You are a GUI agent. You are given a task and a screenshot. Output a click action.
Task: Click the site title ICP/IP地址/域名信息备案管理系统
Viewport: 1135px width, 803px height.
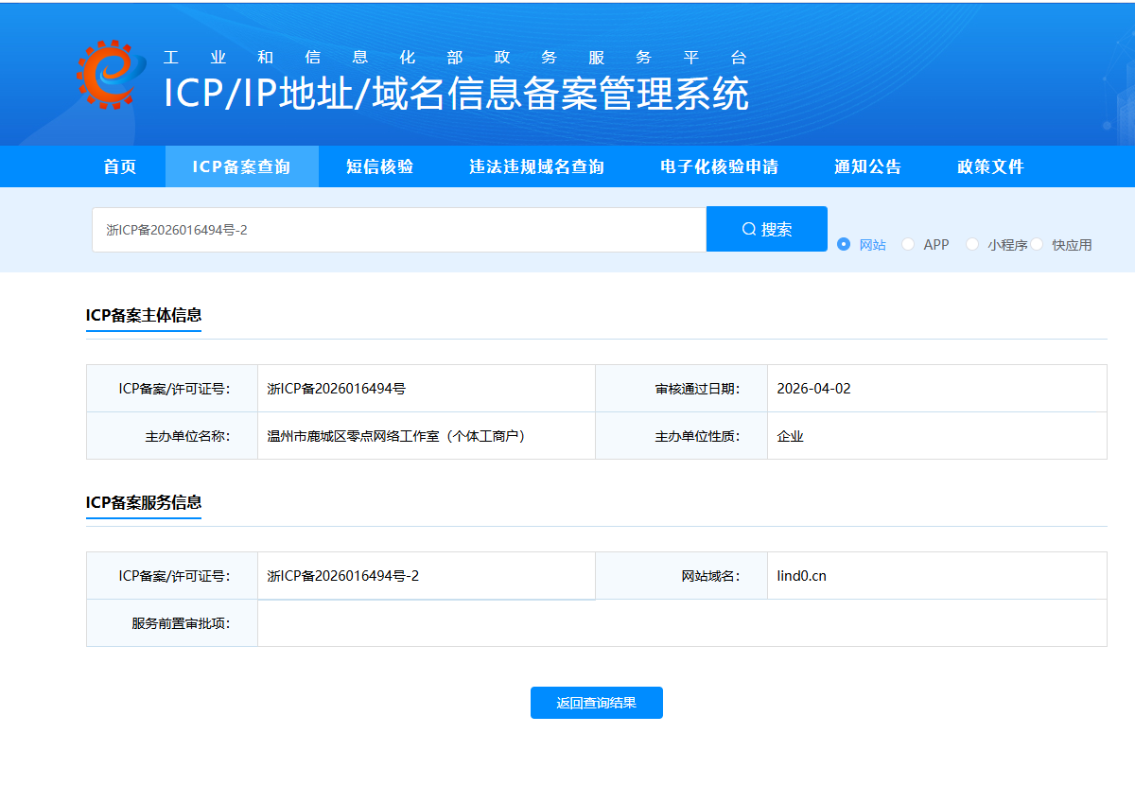point(457,94)
